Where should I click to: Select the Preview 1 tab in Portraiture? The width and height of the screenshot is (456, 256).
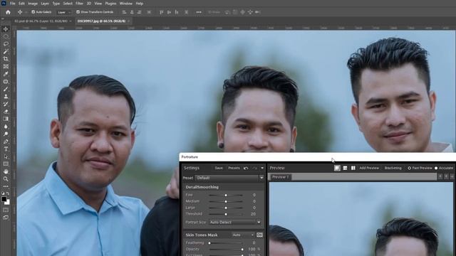pos(280,177)
